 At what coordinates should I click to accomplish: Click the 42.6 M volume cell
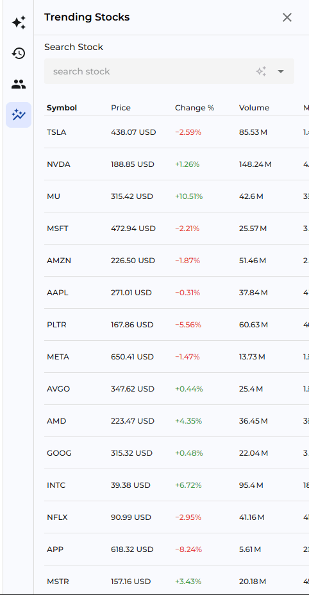[251, 196]
